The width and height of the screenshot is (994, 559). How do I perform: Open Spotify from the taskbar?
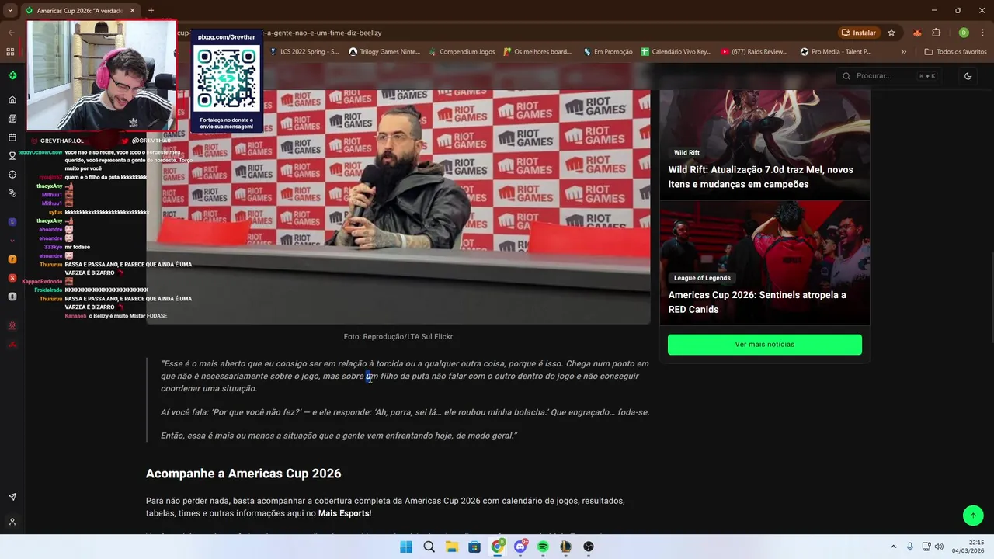click(x=543, y=547)
